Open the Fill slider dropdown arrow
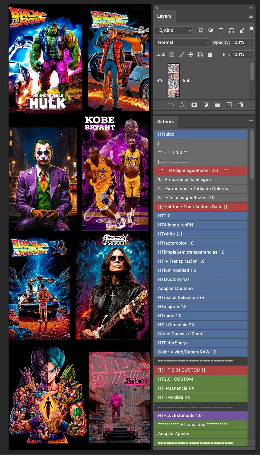The image size is (260, 455). (250, 54)
